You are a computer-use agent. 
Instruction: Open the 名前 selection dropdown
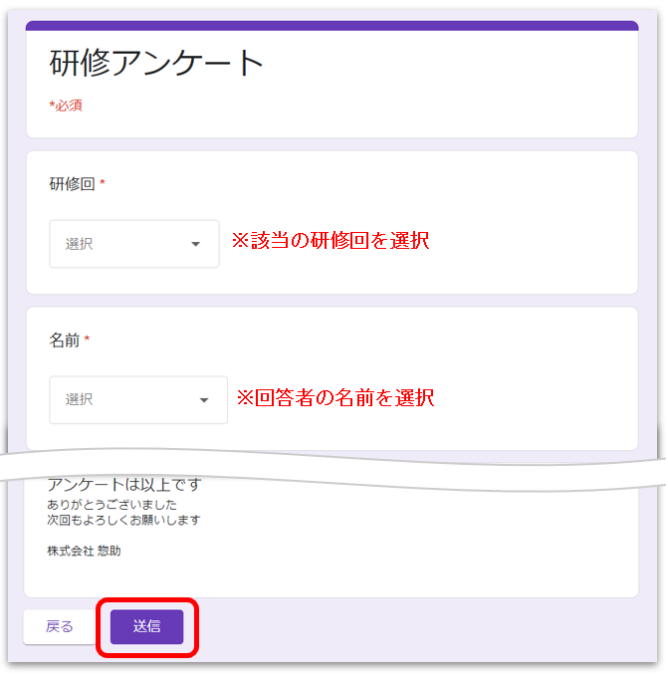[138, 400]
